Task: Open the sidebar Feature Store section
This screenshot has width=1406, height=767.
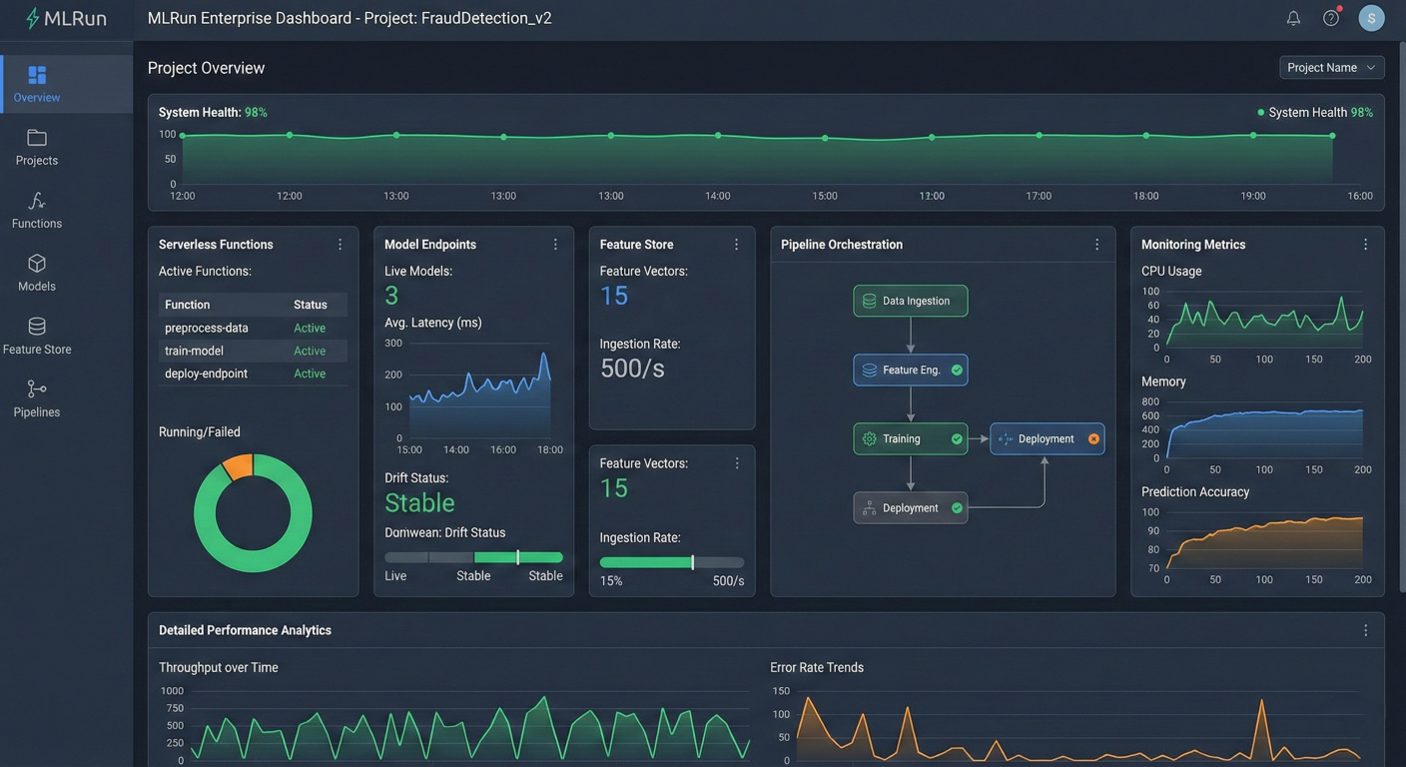Action: (37, 337)
